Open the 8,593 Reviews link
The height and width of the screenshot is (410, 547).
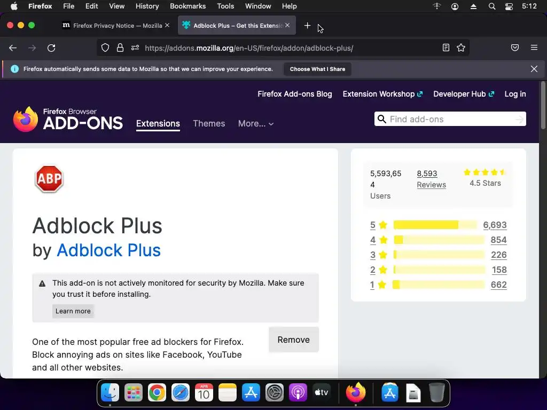tap(432, 179)
